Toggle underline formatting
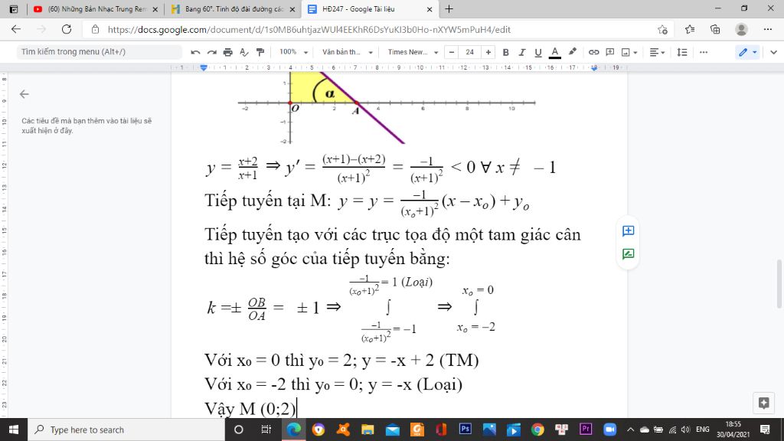Viewport: 784px width, 441px height. coord(538,52)
